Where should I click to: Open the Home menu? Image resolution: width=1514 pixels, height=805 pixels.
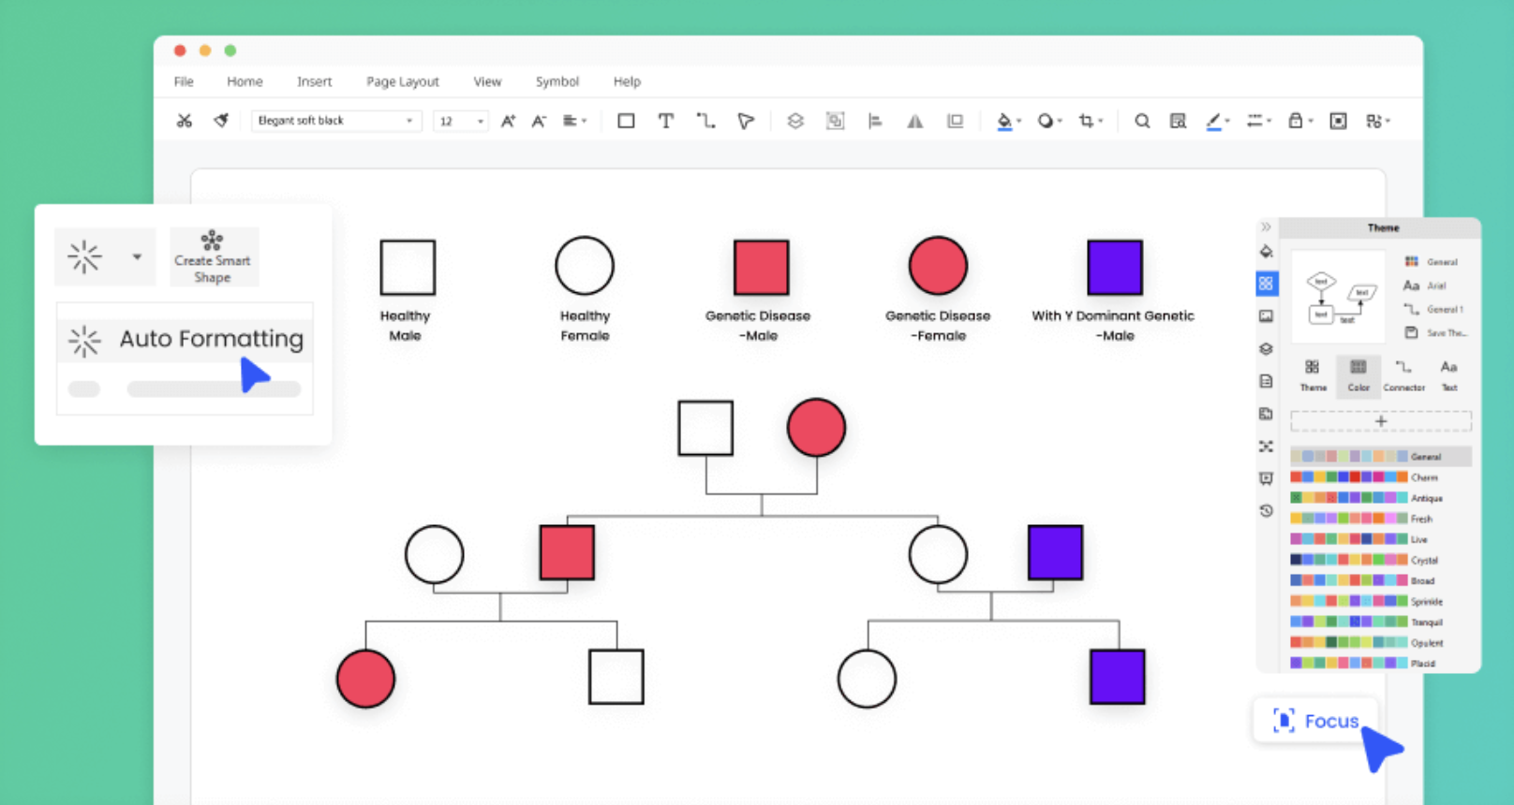[x=245, y=81]
